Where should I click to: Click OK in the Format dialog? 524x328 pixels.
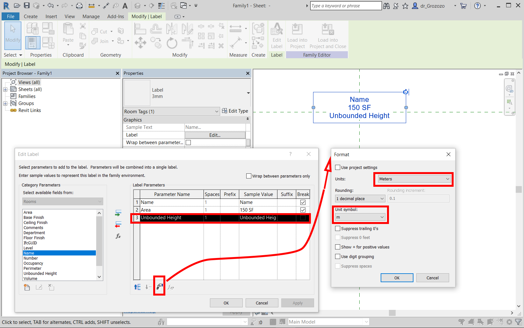pyautogui.click(x=397, y=277)
